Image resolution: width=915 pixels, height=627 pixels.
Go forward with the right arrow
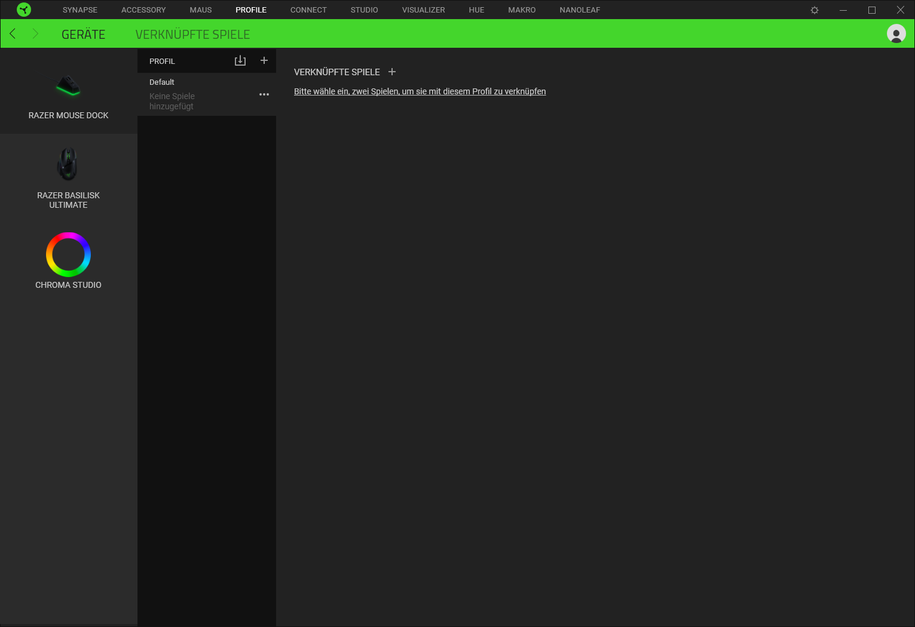35,33
